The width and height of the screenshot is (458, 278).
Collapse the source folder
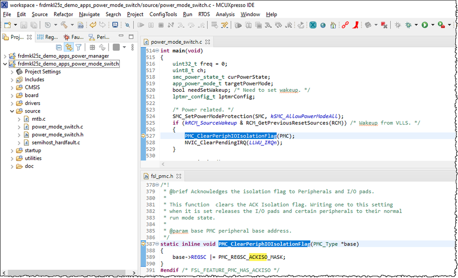click(x=12, y=111)
